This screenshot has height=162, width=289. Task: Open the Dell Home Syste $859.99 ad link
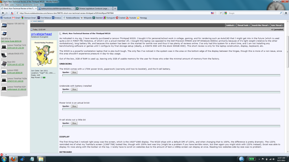pos(11,41)
